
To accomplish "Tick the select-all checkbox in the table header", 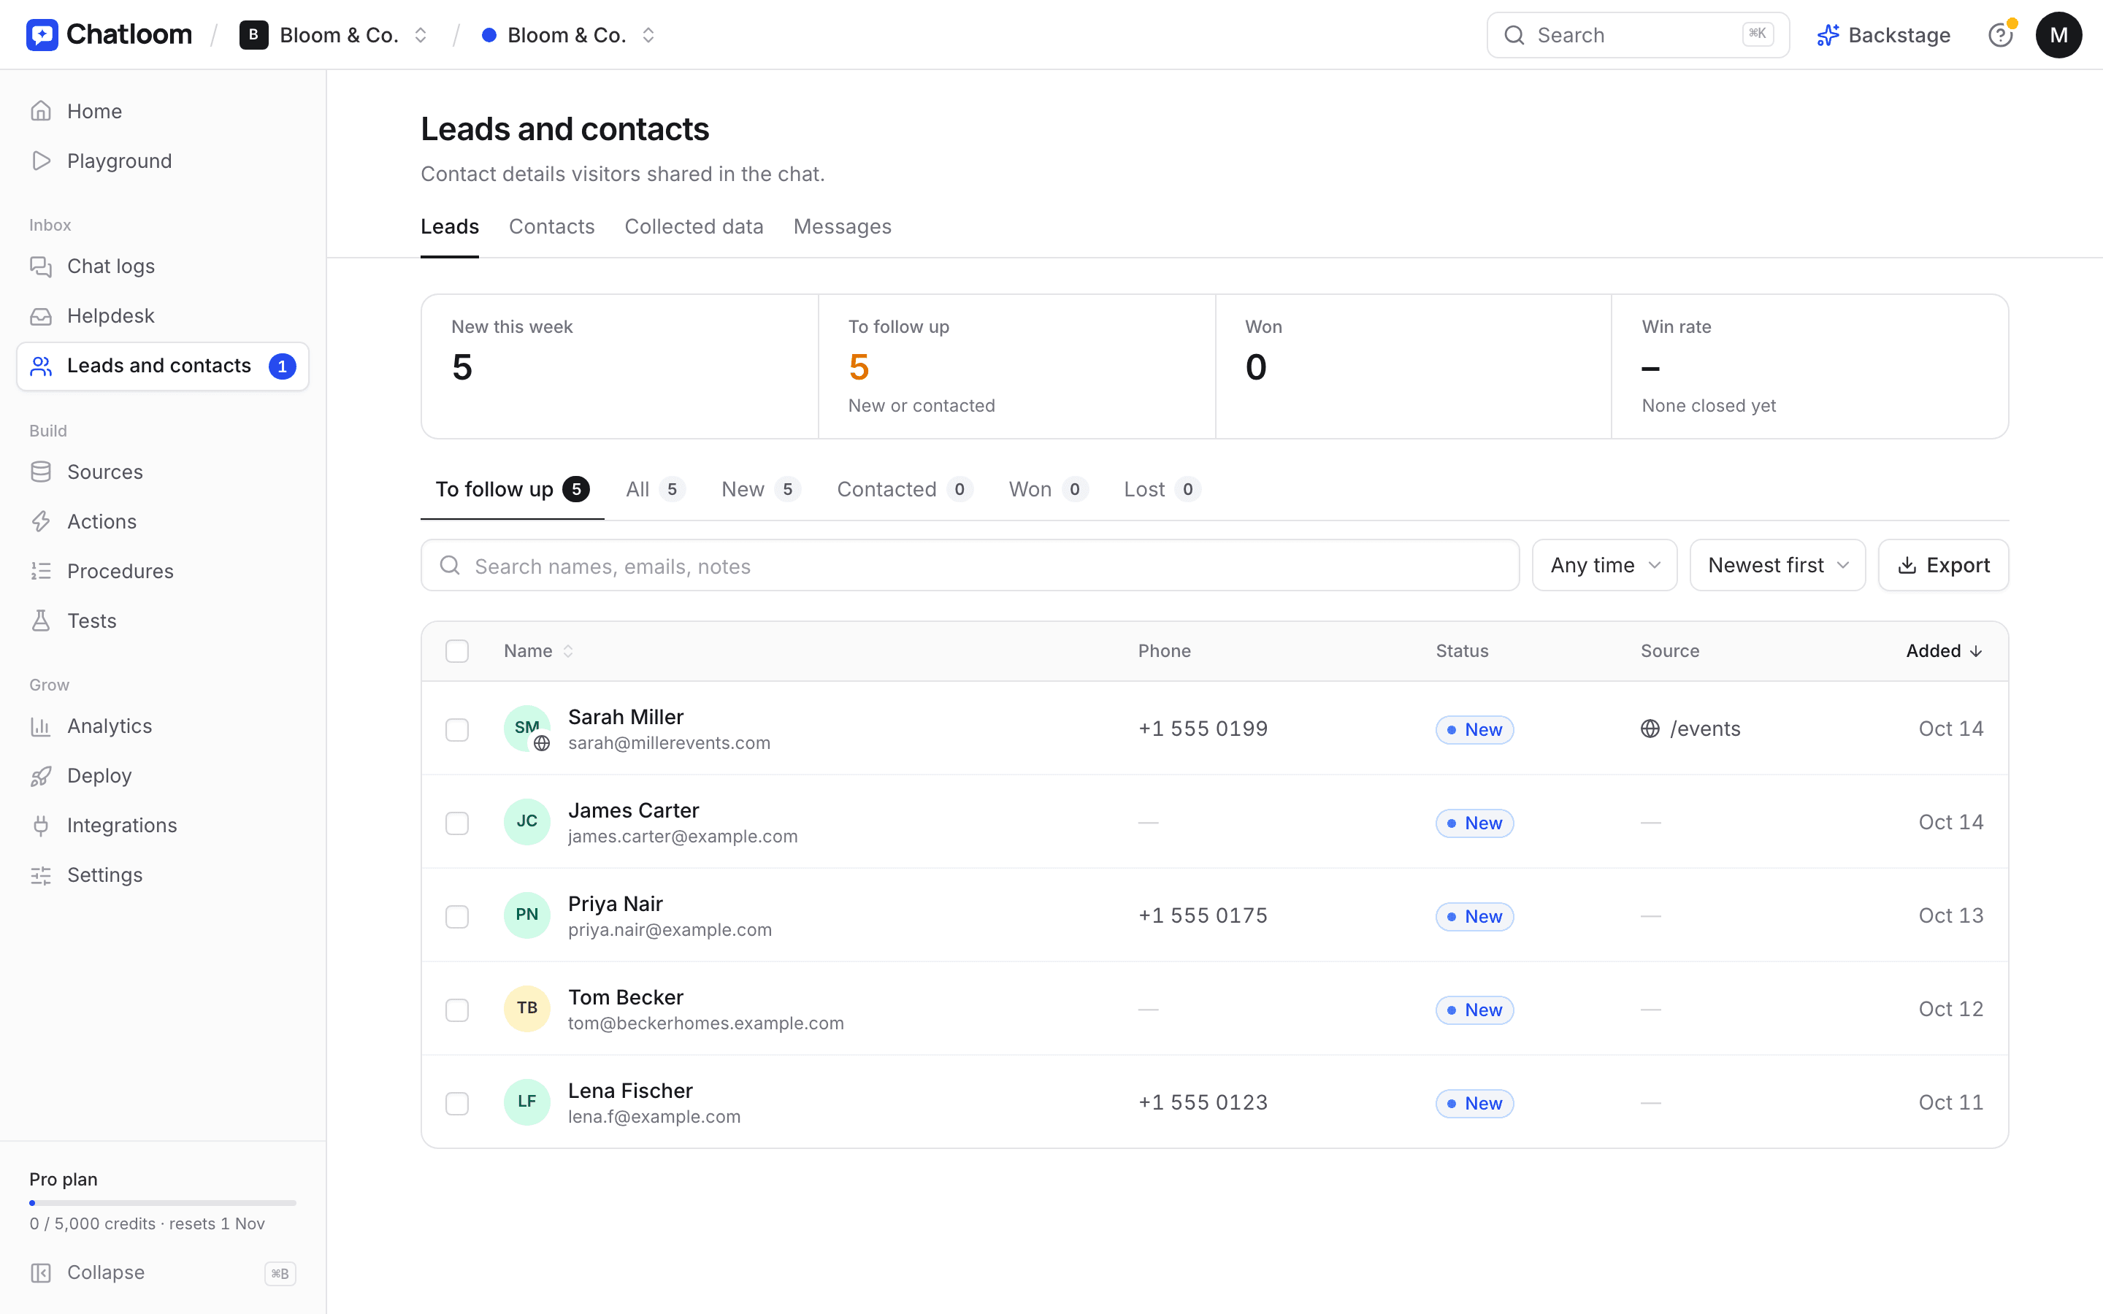I will (457, 651).
